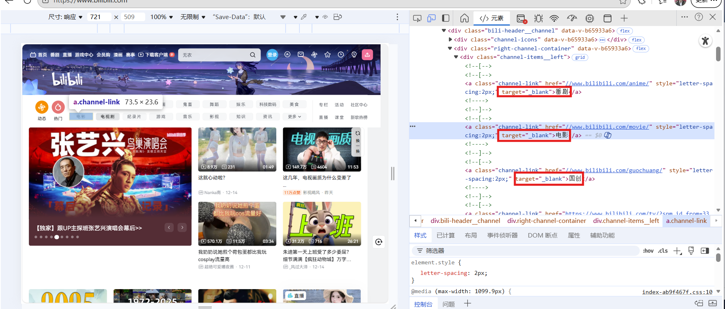Viewport: 725px width, 309px height.
Task: Open the messages envelope icon in header
Action: point(301,54)
